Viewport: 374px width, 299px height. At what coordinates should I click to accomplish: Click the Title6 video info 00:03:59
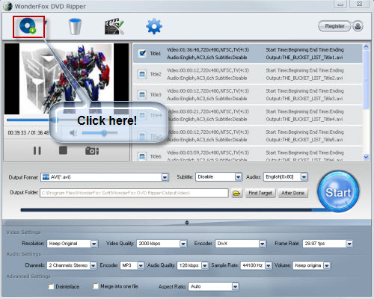click(x=208, y=152)
